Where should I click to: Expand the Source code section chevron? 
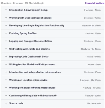pyautogui.click(x=6, y=103)
